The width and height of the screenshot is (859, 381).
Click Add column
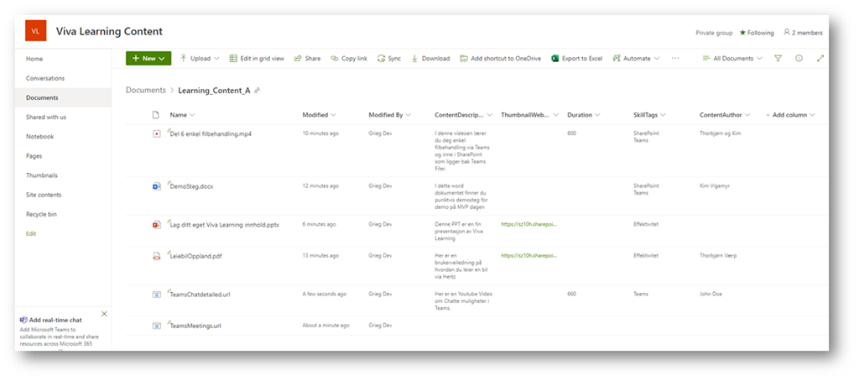(x=789, y=115)
